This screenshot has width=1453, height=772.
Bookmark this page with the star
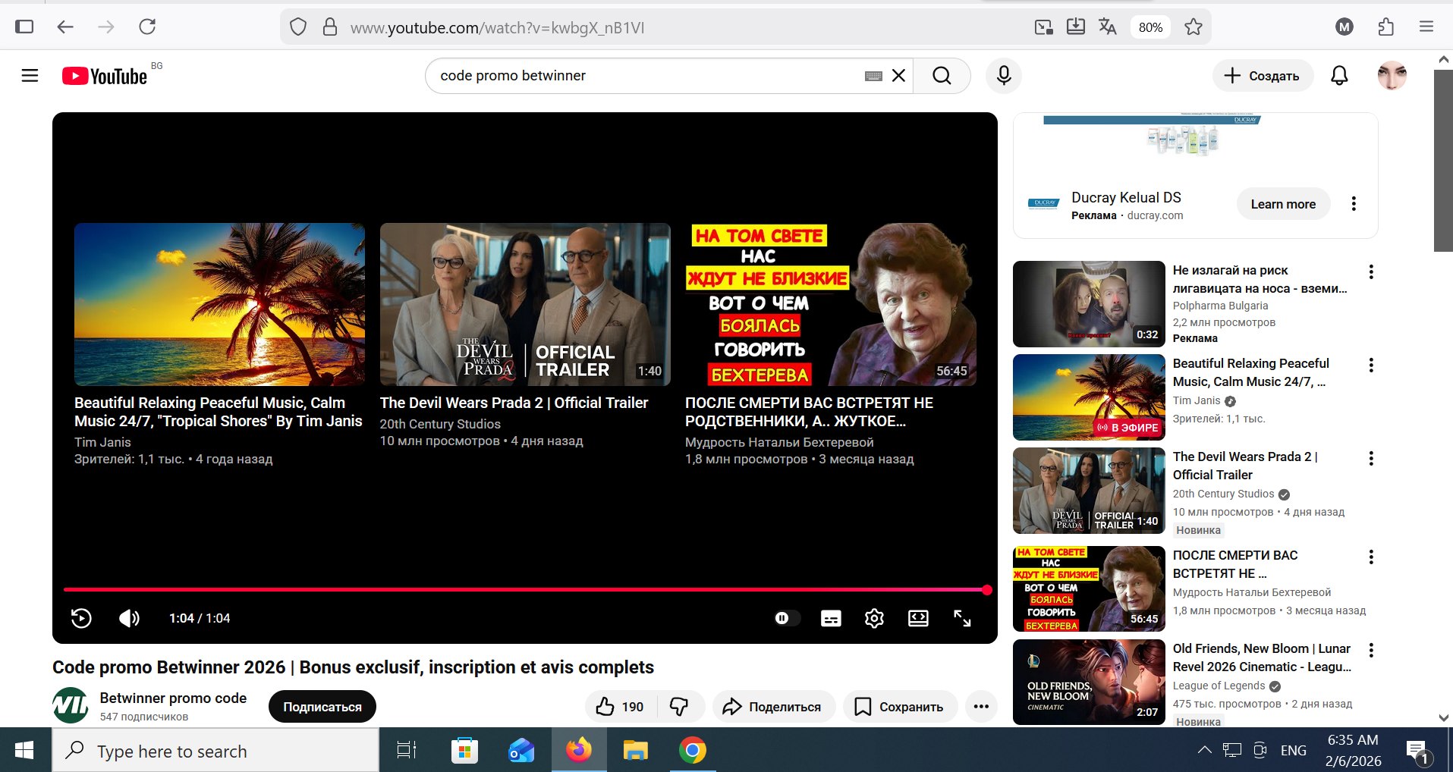(1194, 27)
